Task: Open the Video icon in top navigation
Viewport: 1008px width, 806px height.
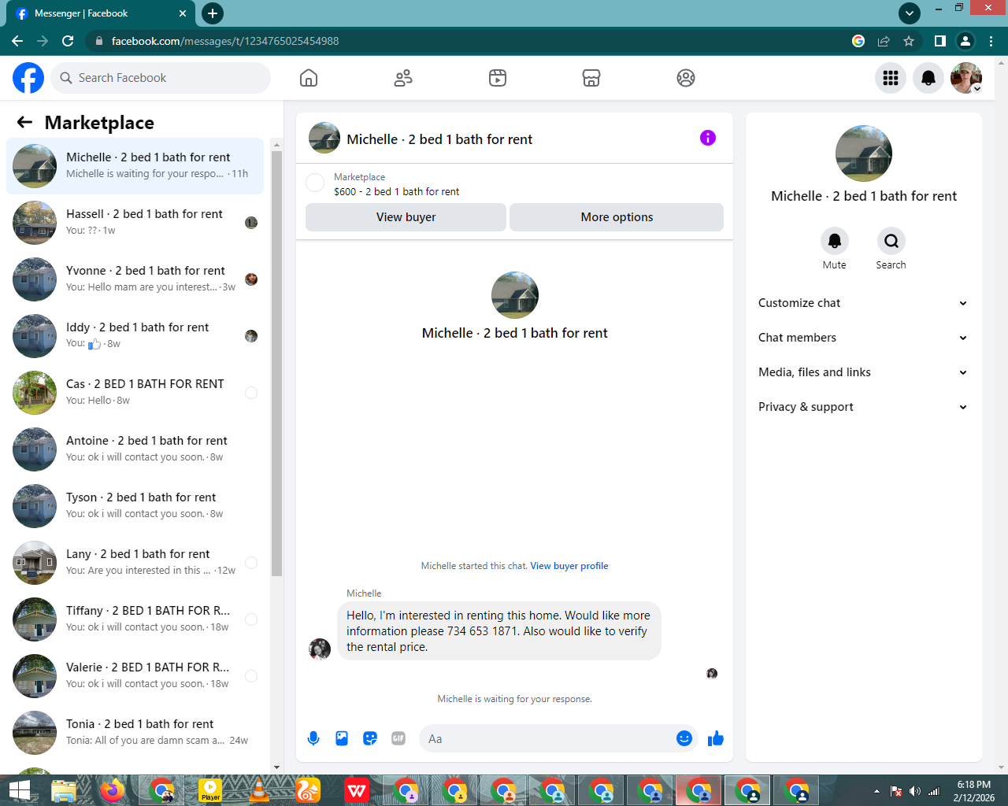Action: 498,78
